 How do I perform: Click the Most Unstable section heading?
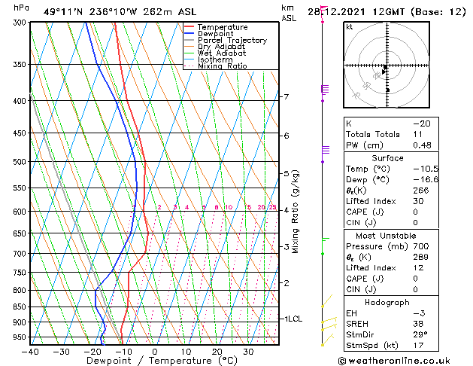pyautogui.click(x=386, y=236)
